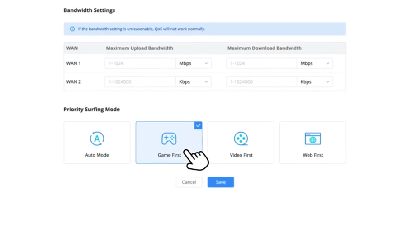Click the Maximum Upload Bandwidth column header

pos(139,48)
